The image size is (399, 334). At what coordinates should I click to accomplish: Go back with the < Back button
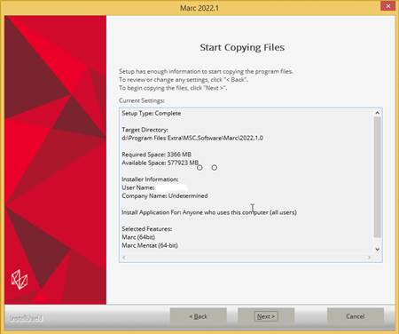tap(198, 316)
